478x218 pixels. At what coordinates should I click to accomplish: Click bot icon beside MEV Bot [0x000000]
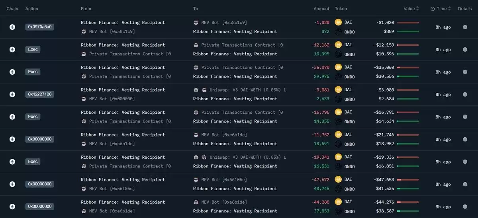coord(83,99)
